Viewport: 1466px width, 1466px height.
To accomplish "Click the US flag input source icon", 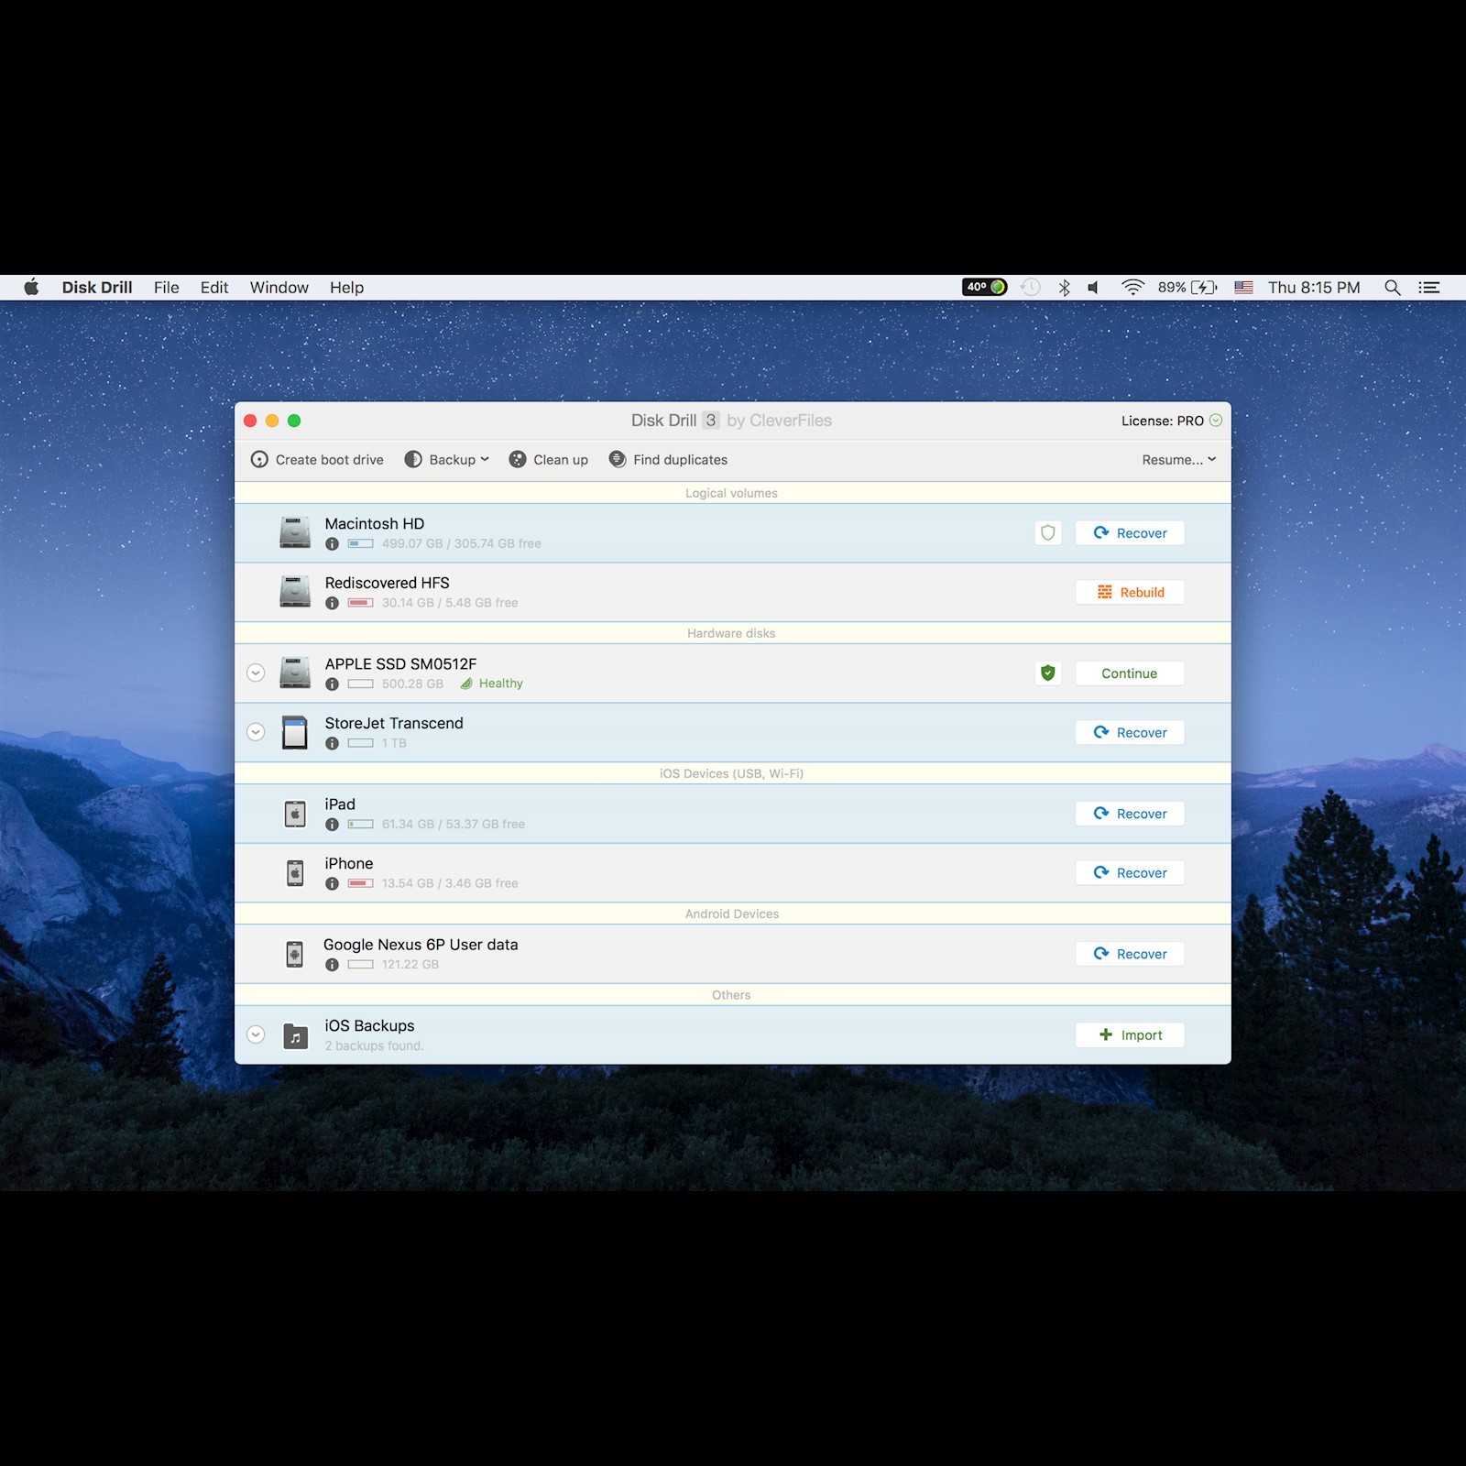I will (1243, 287).
